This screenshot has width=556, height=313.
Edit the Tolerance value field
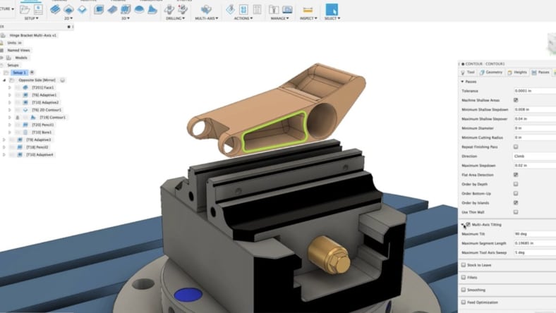point(534,91)
